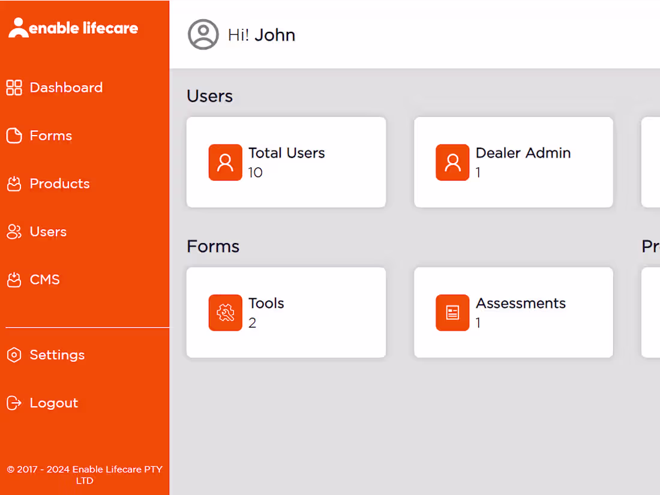The height and width of the screenshot is (495, 660).
Task: Open the Total Users card
Action: click(286, 163)
